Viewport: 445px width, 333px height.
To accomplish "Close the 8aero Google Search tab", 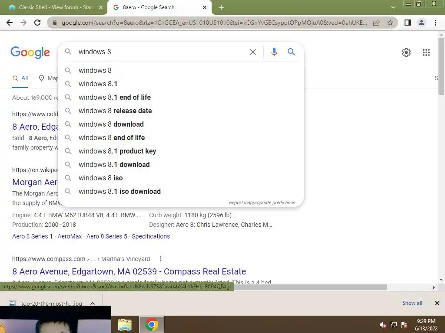I will pos(205,7).
